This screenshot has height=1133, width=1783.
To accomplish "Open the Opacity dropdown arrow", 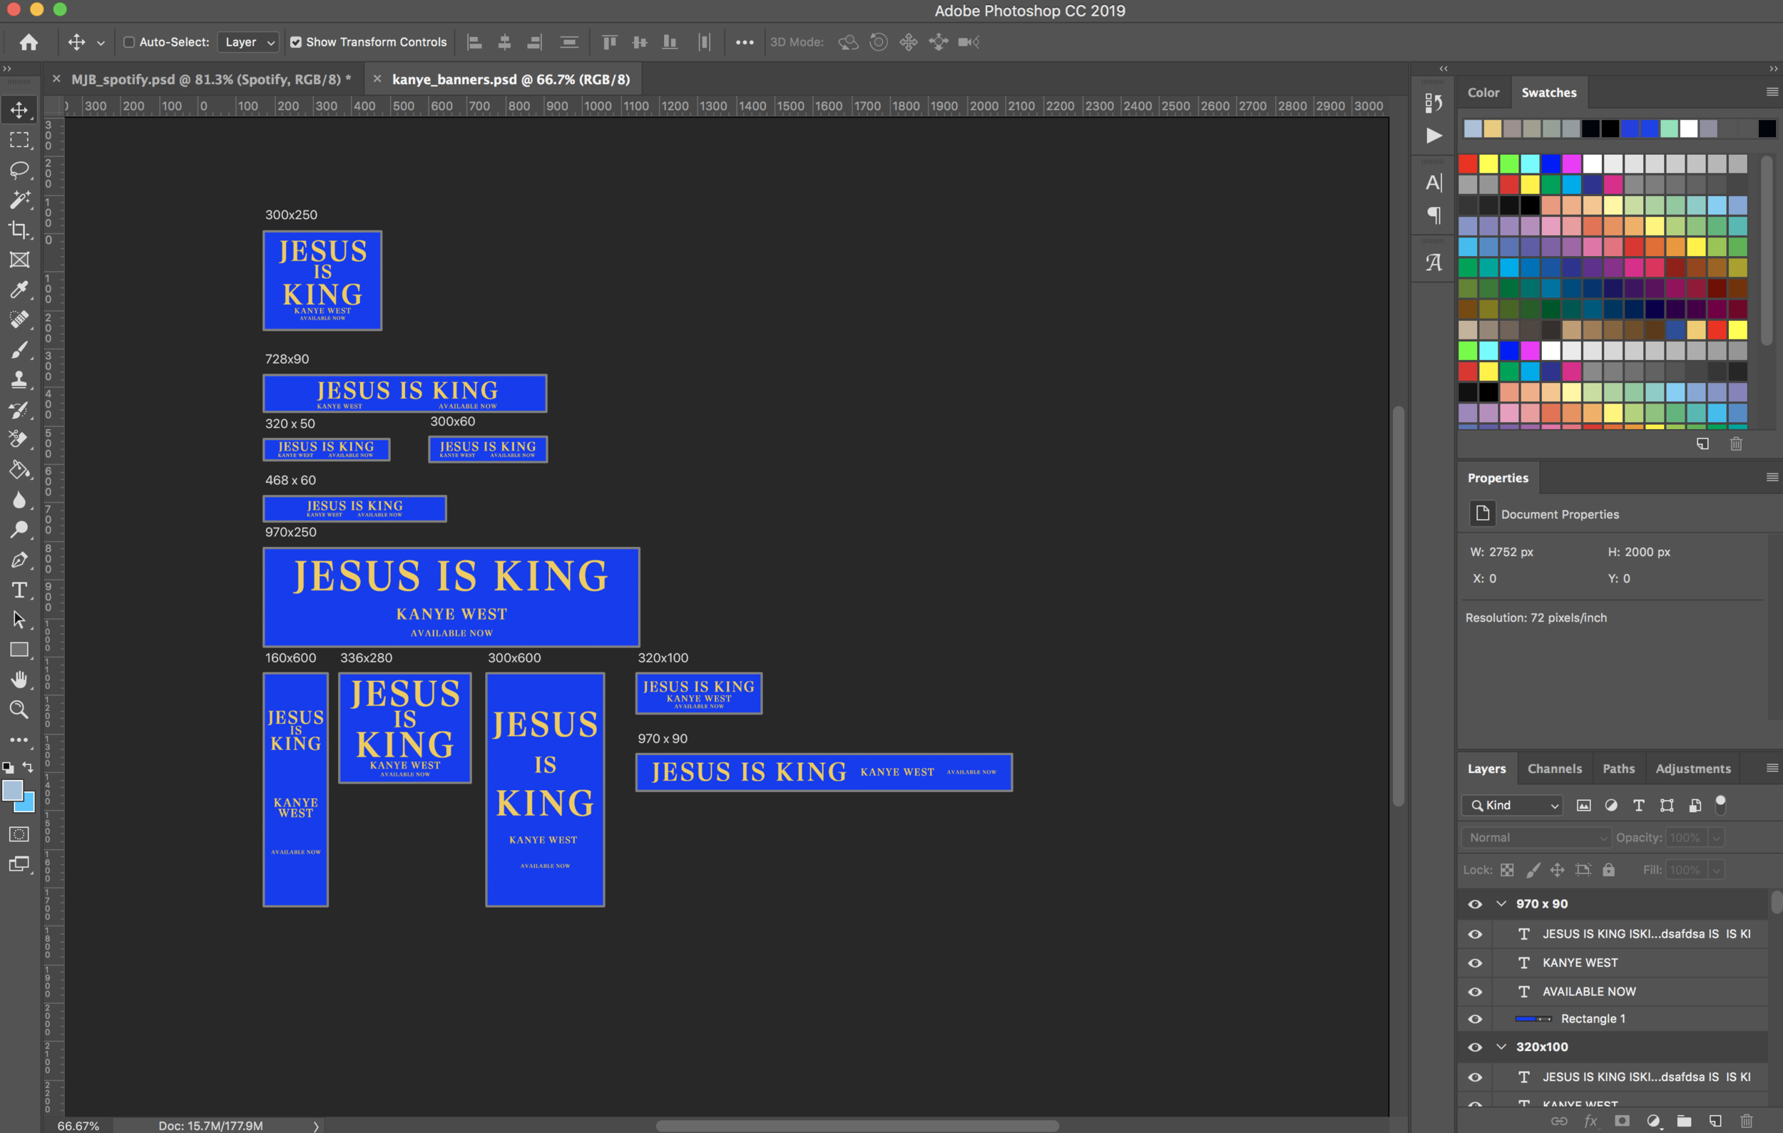I will pos(1717,838).
